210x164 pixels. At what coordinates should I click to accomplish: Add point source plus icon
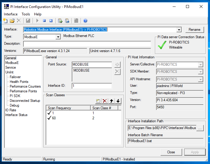[117, 65]
